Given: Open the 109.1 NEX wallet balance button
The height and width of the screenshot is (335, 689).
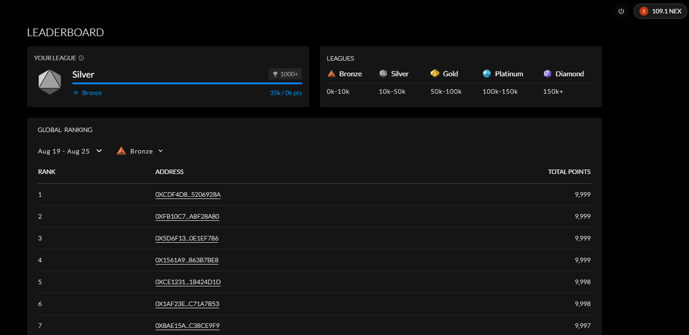Looking at the screenshot, I should (x=659, y=11).
